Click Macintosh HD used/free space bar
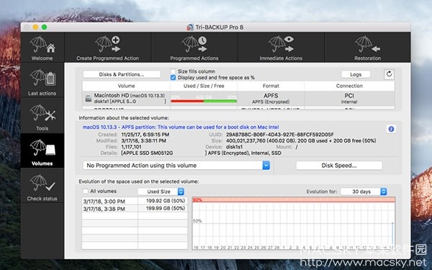Viewport: 432px width, 270px height. 204,101
